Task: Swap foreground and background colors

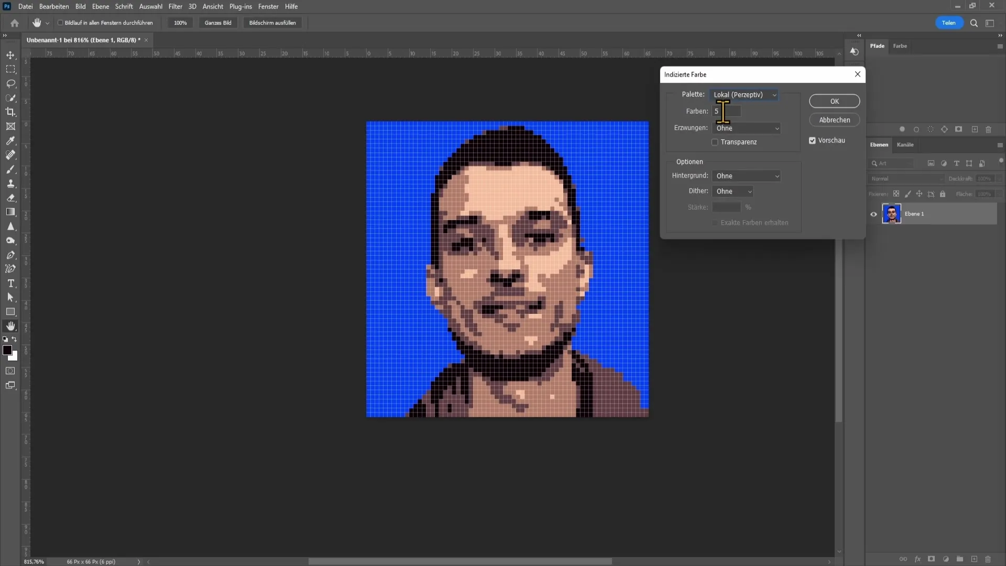Action: (15, 339)
